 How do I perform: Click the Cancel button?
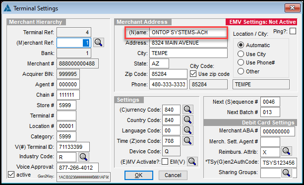click(x=173, y=175)
